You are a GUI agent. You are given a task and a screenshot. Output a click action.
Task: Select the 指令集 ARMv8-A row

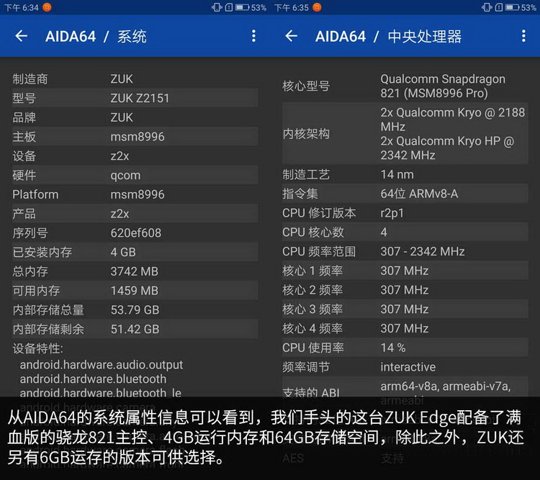coord(405,194)
